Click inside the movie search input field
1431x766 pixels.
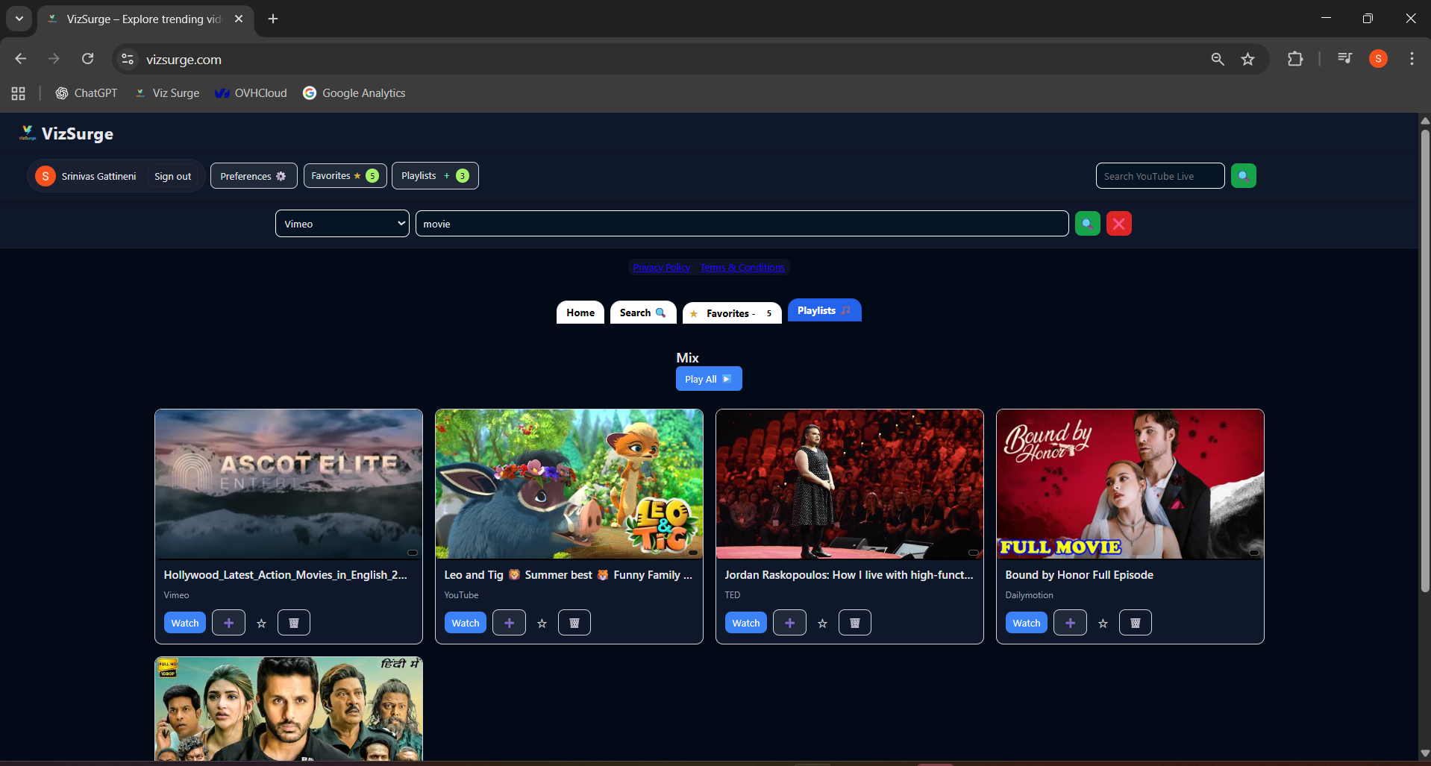coord(741,223)
